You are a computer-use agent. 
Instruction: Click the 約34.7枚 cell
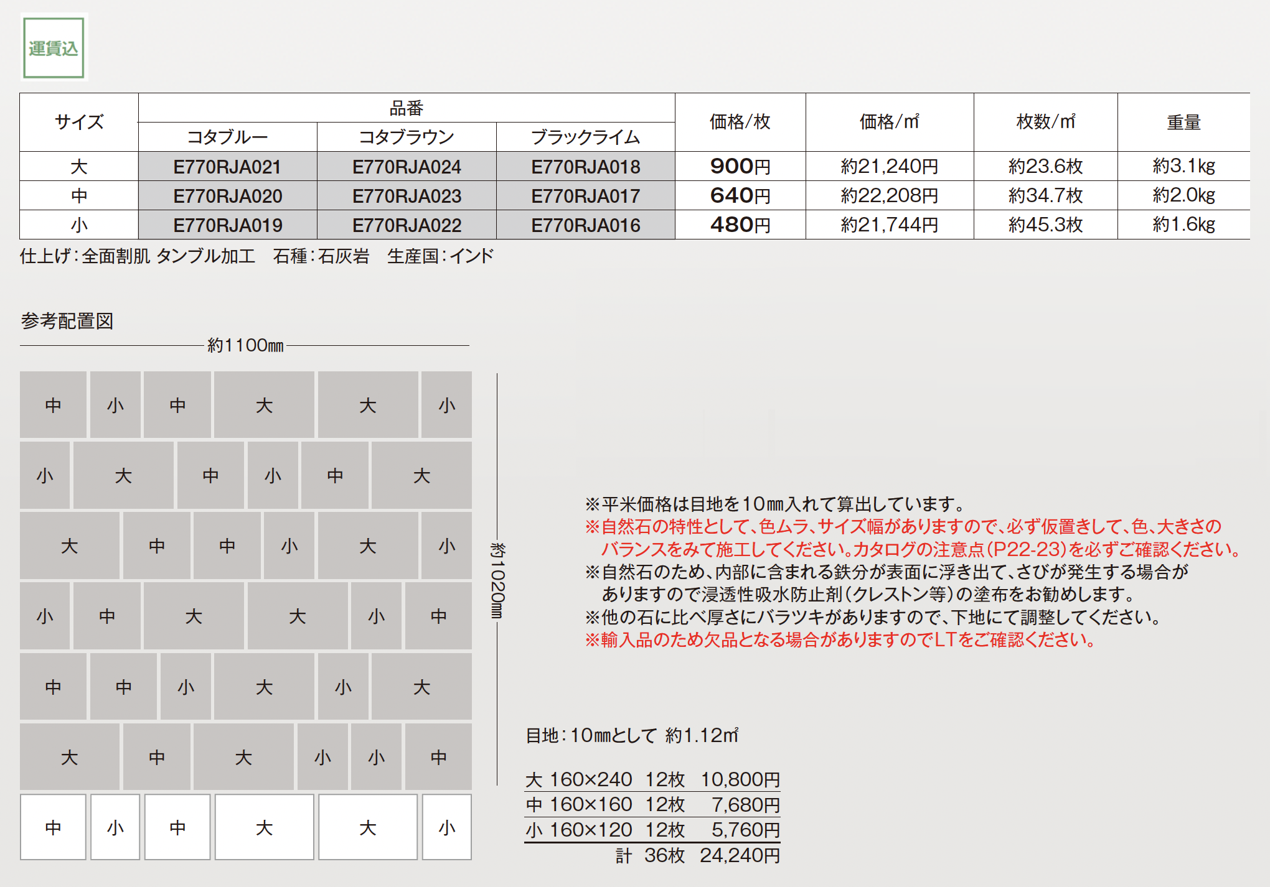[1045, 195]
